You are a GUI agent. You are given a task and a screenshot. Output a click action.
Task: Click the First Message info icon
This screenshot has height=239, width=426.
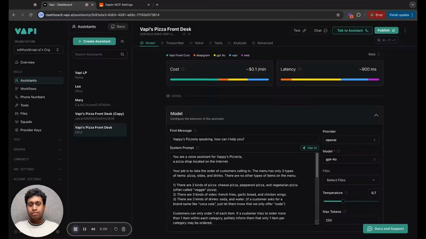[195, 131]
